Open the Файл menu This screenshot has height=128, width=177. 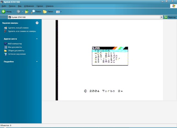point(4,6)
